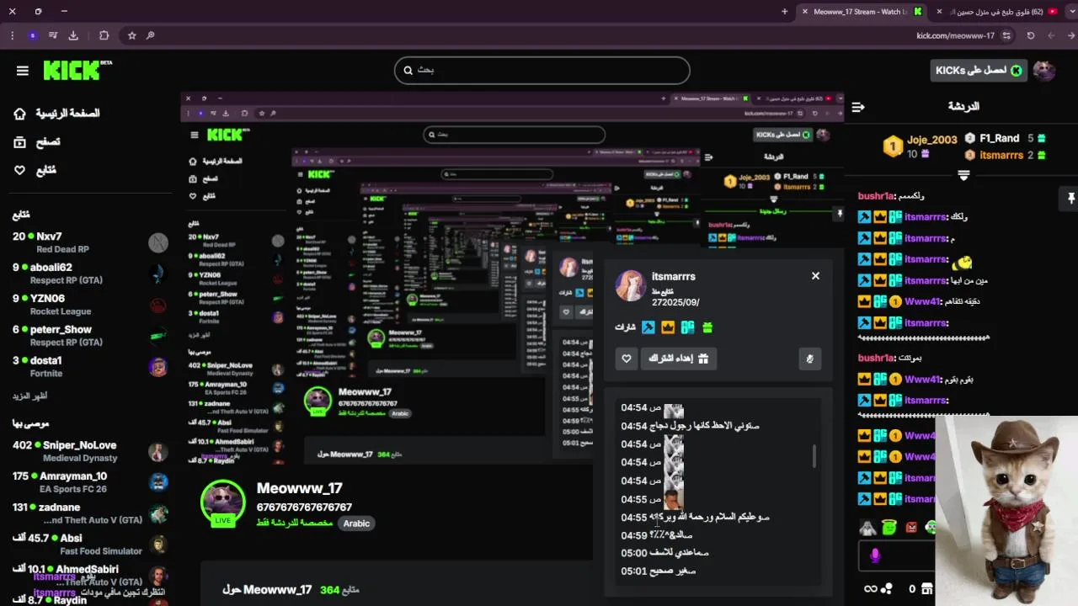Open the dosta1 Fortnite channel
This screenshot has height=606, width=1078.
tap(88, 367)
